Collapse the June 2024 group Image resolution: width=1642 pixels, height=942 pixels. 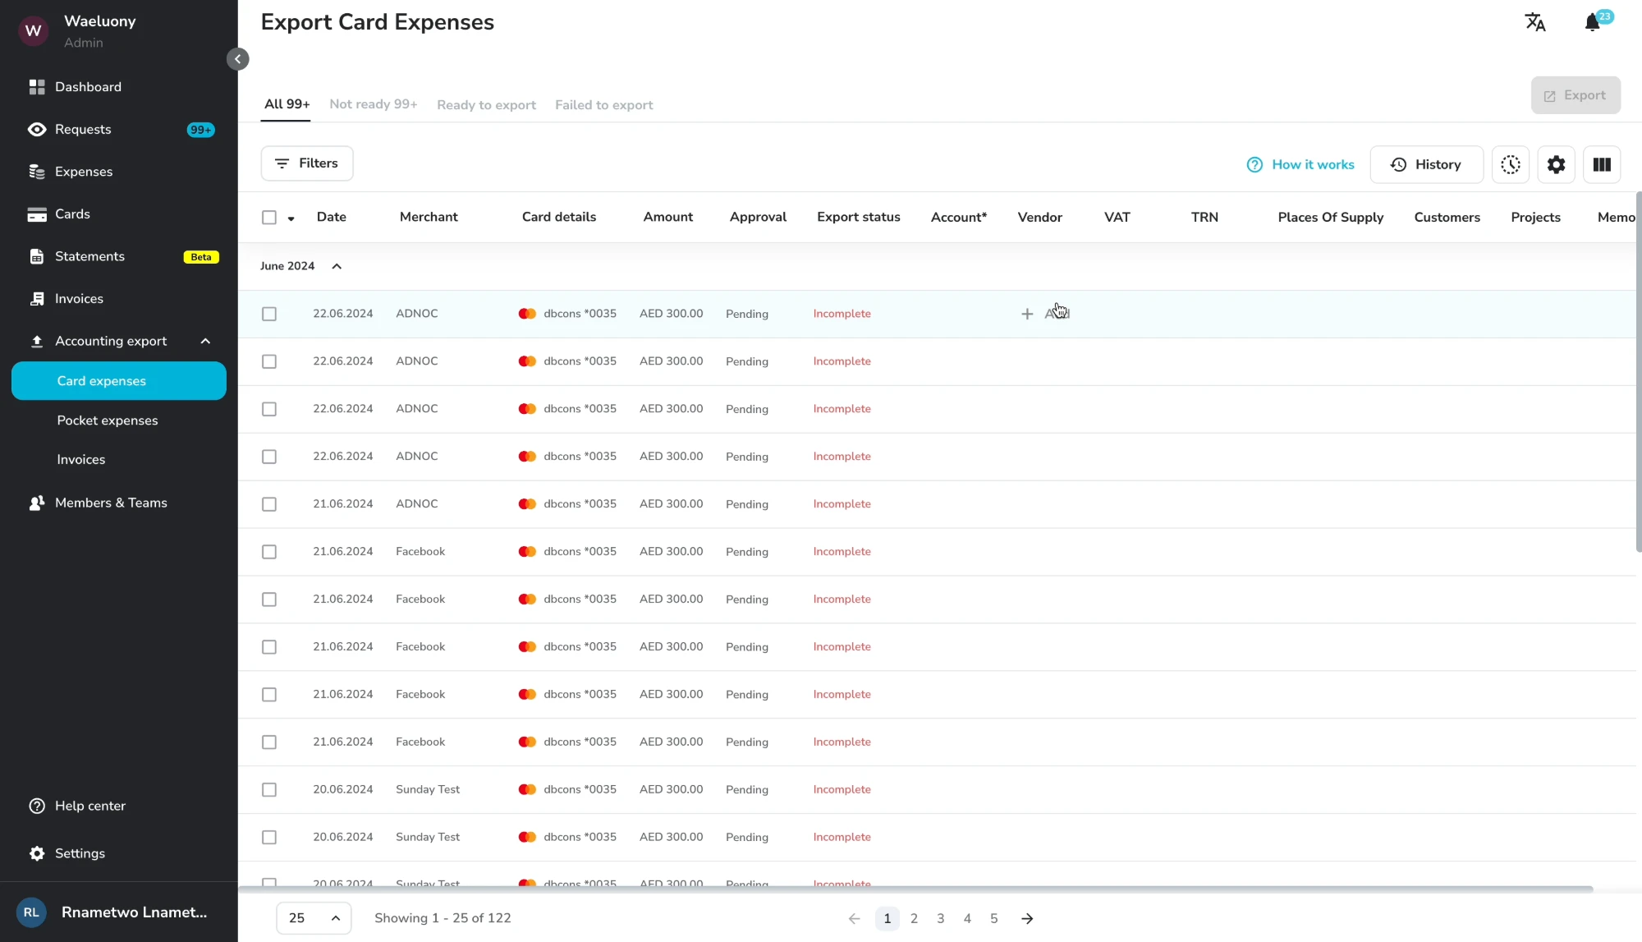click(x=337, y=266)
